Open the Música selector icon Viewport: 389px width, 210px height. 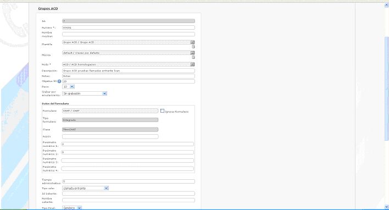192,53
